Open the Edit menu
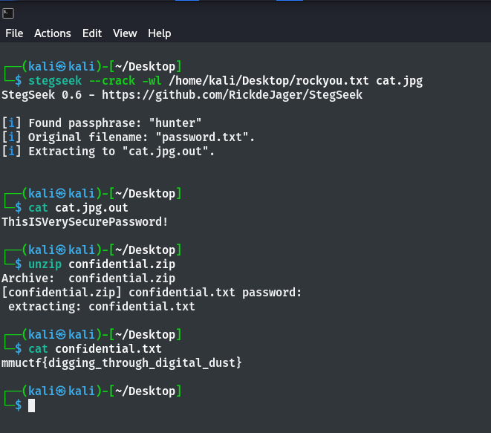491x433 pixels. pos(92,33)
